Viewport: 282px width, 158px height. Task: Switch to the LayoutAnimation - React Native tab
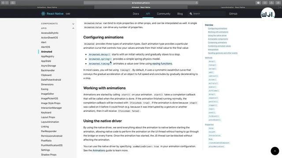233,7
